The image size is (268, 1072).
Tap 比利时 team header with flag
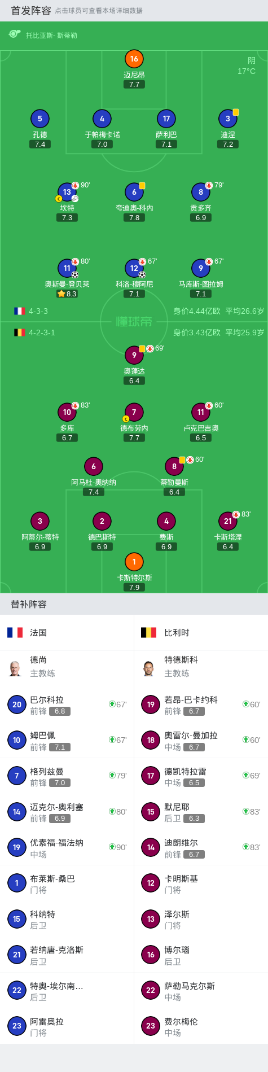click(201, 633)
